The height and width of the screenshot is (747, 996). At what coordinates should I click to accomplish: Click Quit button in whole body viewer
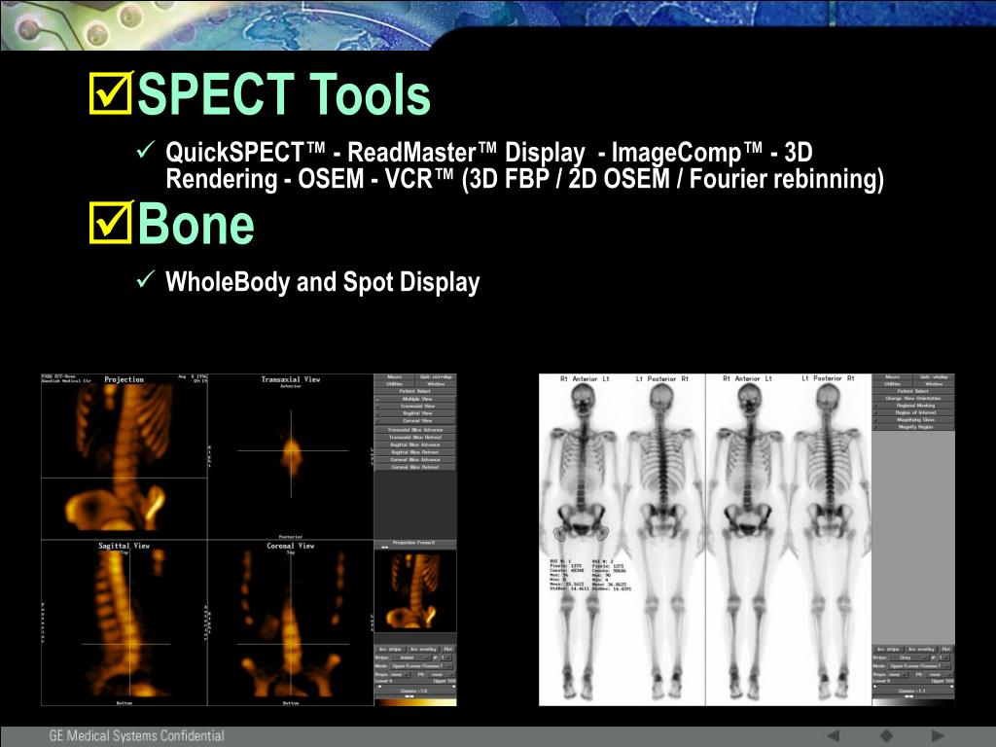934,376
